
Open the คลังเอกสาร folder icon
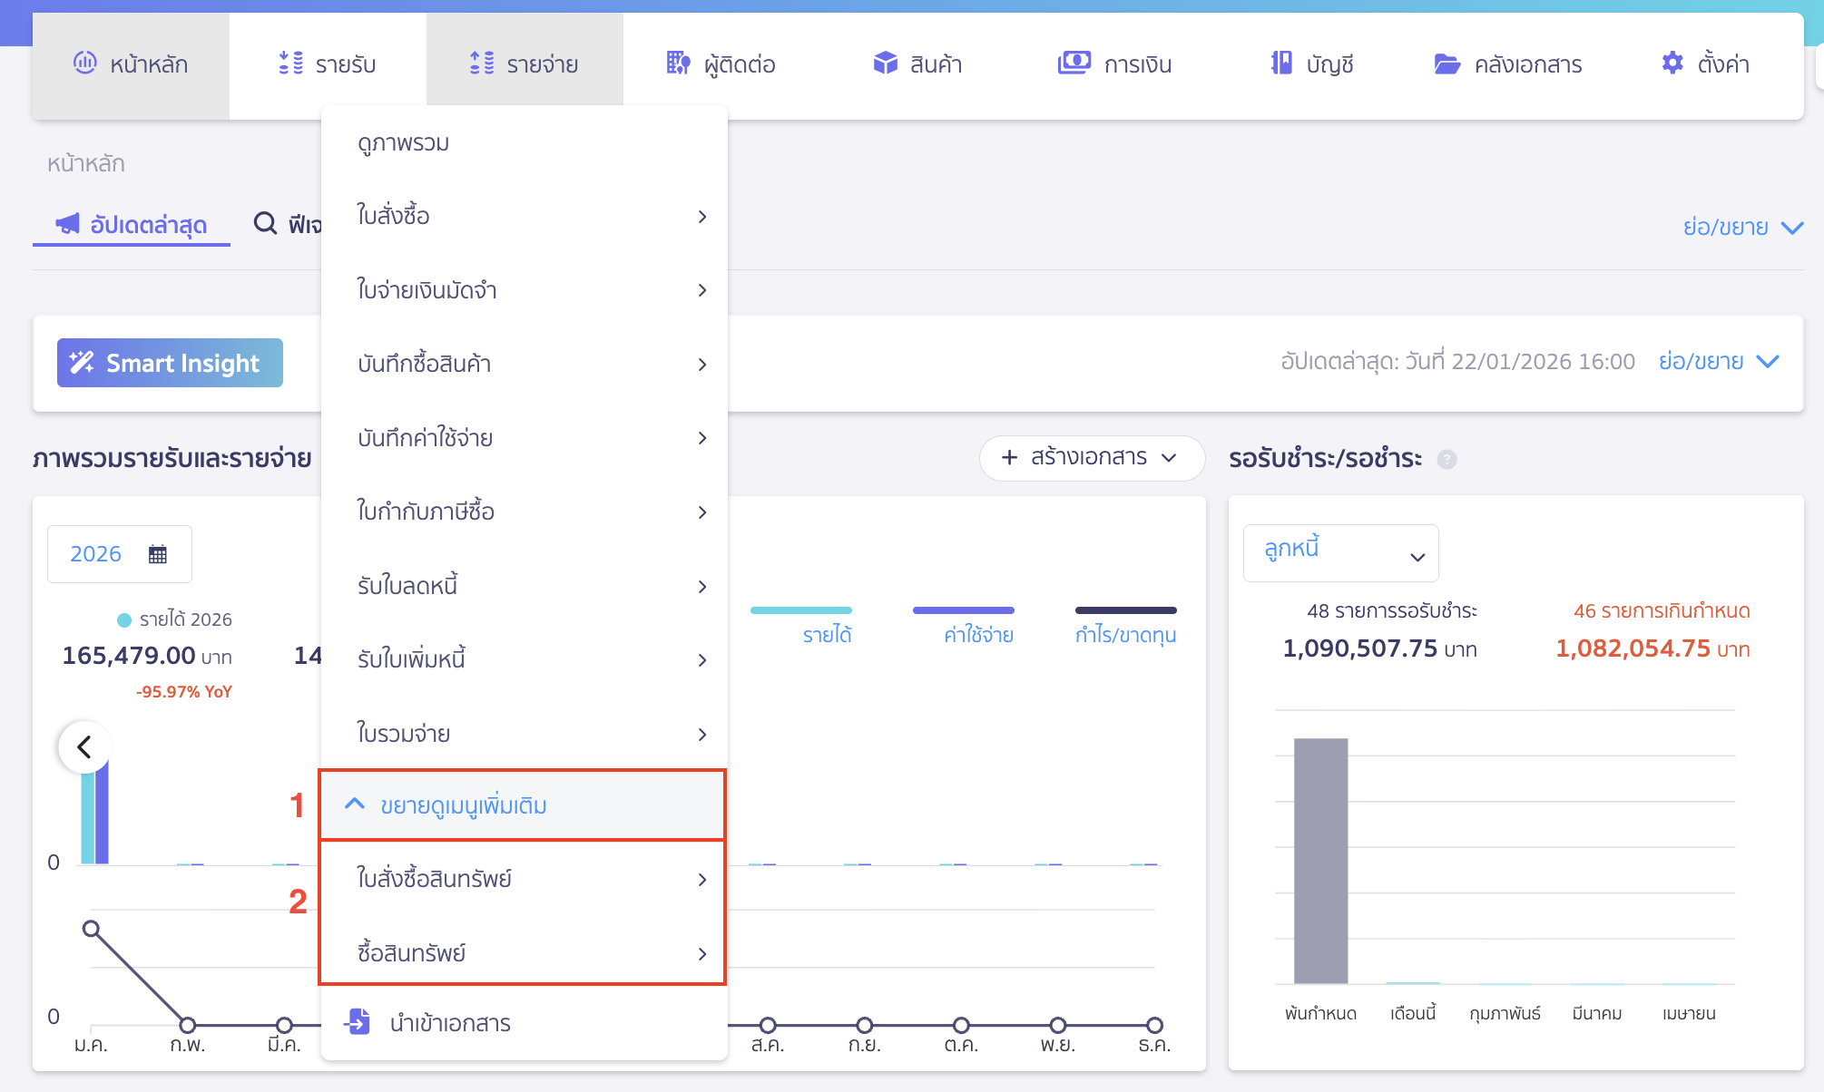(x=1446, y=63)
